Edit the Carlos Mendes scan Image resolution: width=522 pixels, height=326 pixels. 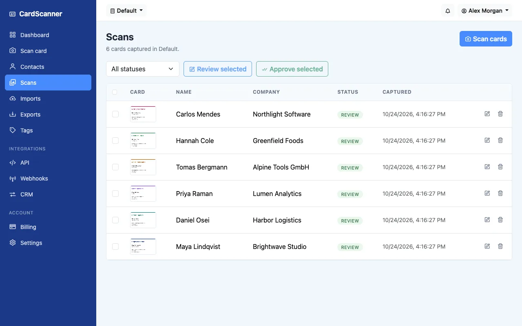pyautogui.click(x=487, y=114)
